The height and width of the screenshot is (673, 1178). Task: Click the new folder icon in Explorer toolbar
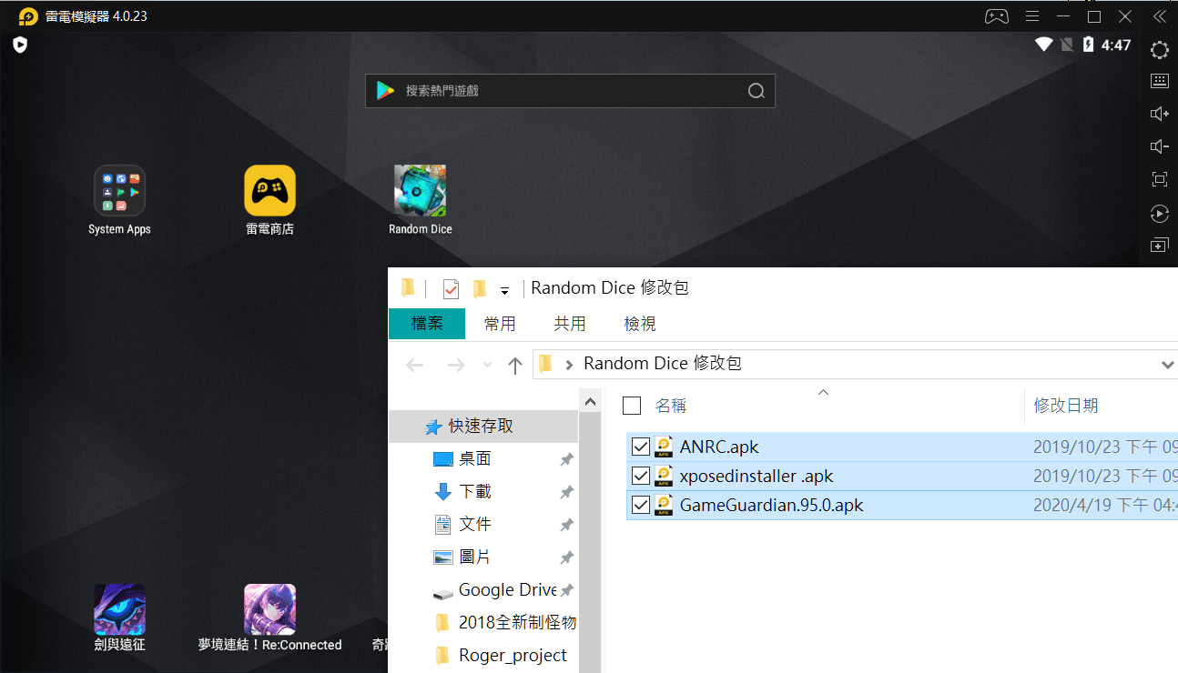coord(480,289)
